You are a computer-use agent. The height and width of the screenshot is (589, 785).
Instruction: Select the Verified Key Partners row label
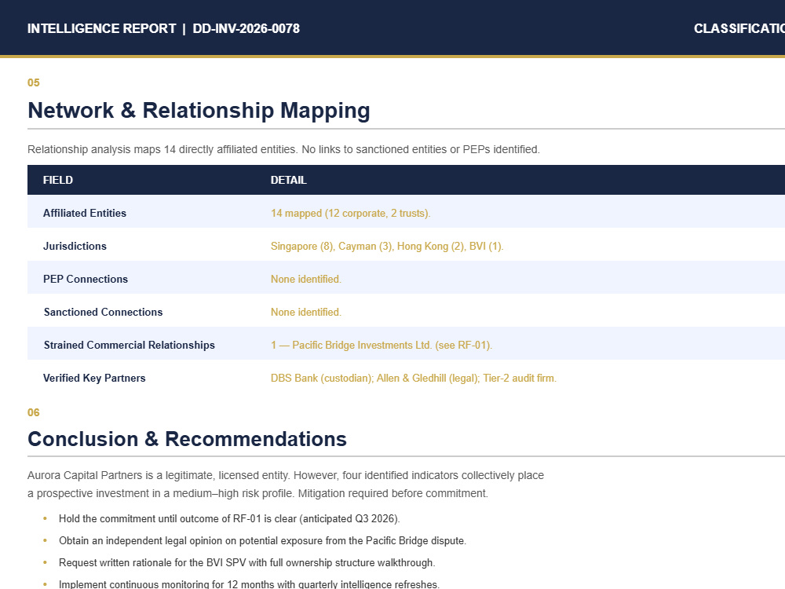point(94,379)
